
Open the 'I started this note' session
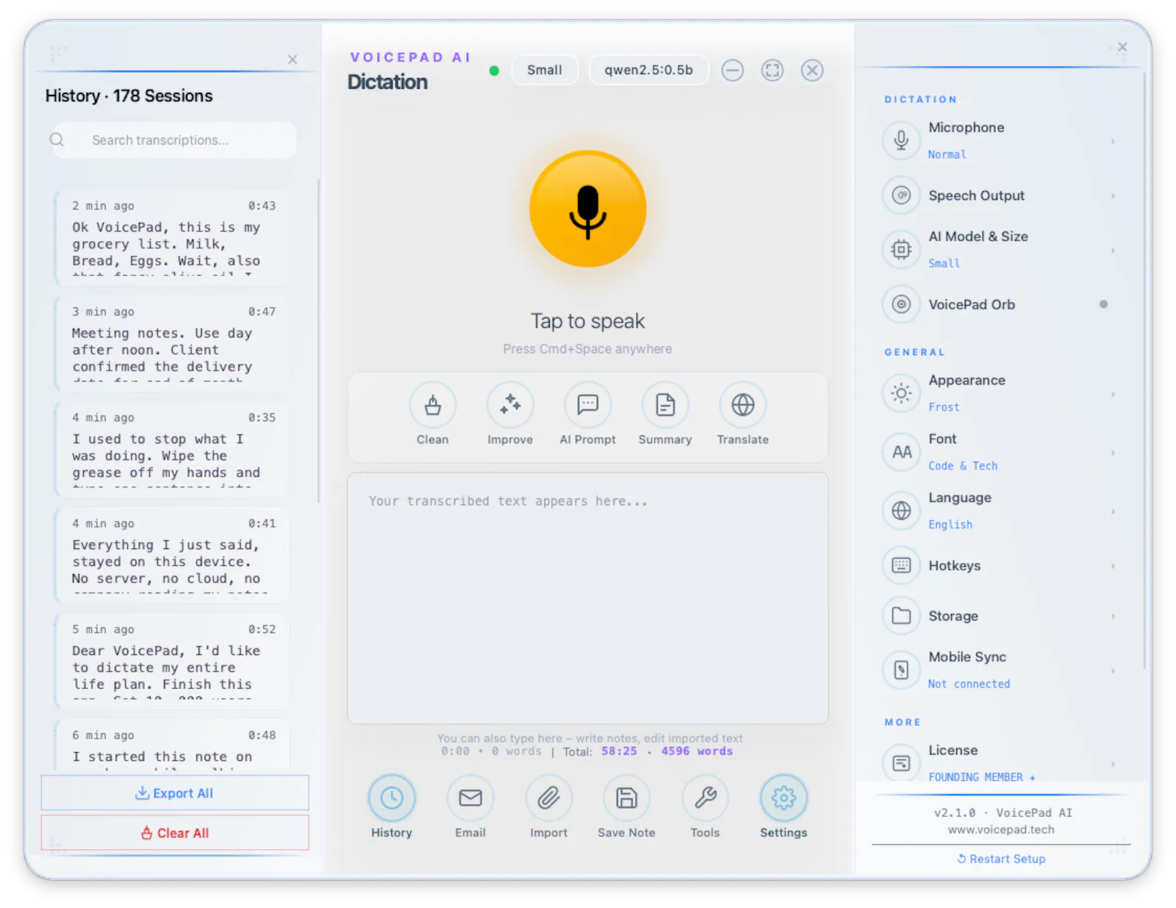point(172,746)
